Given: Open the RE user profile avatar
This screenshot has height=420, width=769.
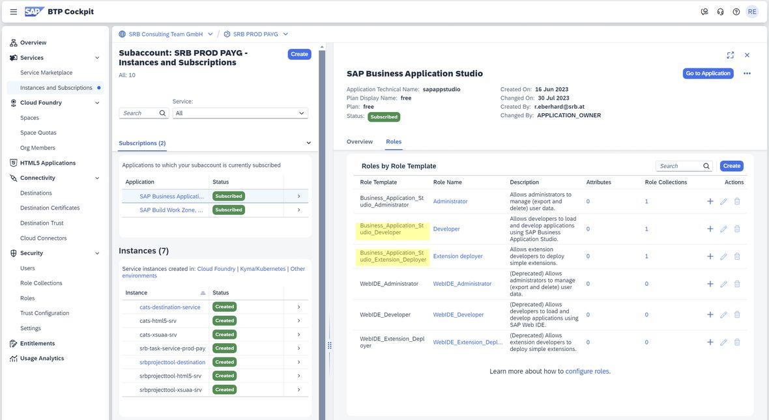Looking at the screenshot, I should pos(752,12).
